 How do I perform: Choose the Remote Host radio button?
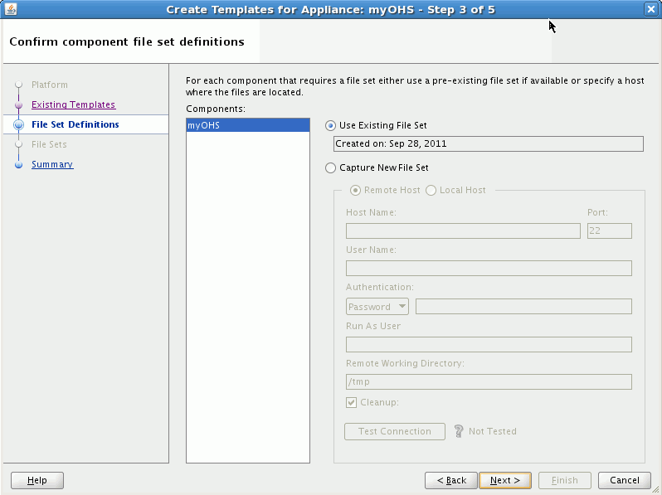(356, 191)
